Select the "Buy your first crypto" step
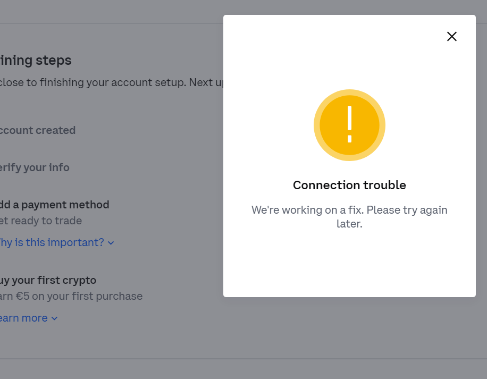487x379 pixels. click(48, 280)
